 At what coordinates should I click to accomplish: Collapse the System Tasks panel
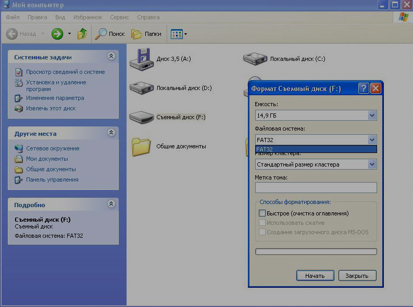click(x=111, y=57)
